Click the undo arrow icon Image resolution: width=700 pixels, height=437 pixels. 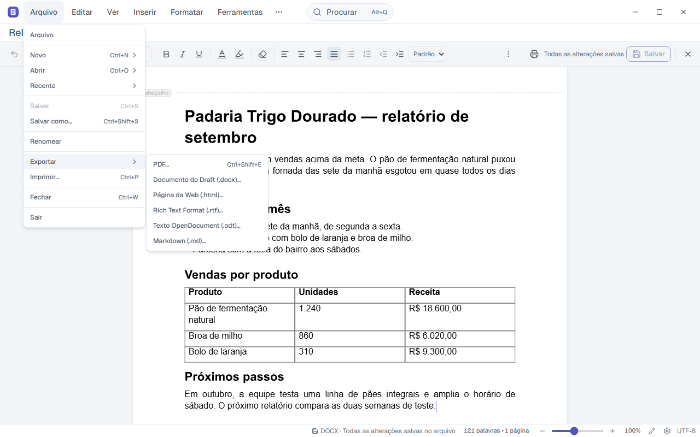point(14,54)
